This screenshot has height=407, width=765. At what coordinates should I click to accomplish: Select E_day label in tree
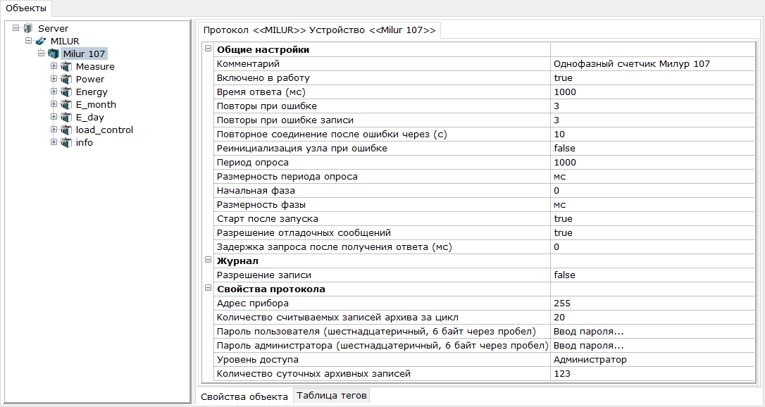89,117
